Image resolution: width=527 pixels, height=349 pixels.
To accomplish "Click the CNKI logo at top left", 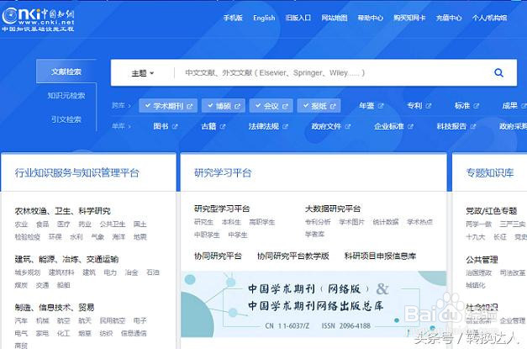I will (x=38, y=19).
